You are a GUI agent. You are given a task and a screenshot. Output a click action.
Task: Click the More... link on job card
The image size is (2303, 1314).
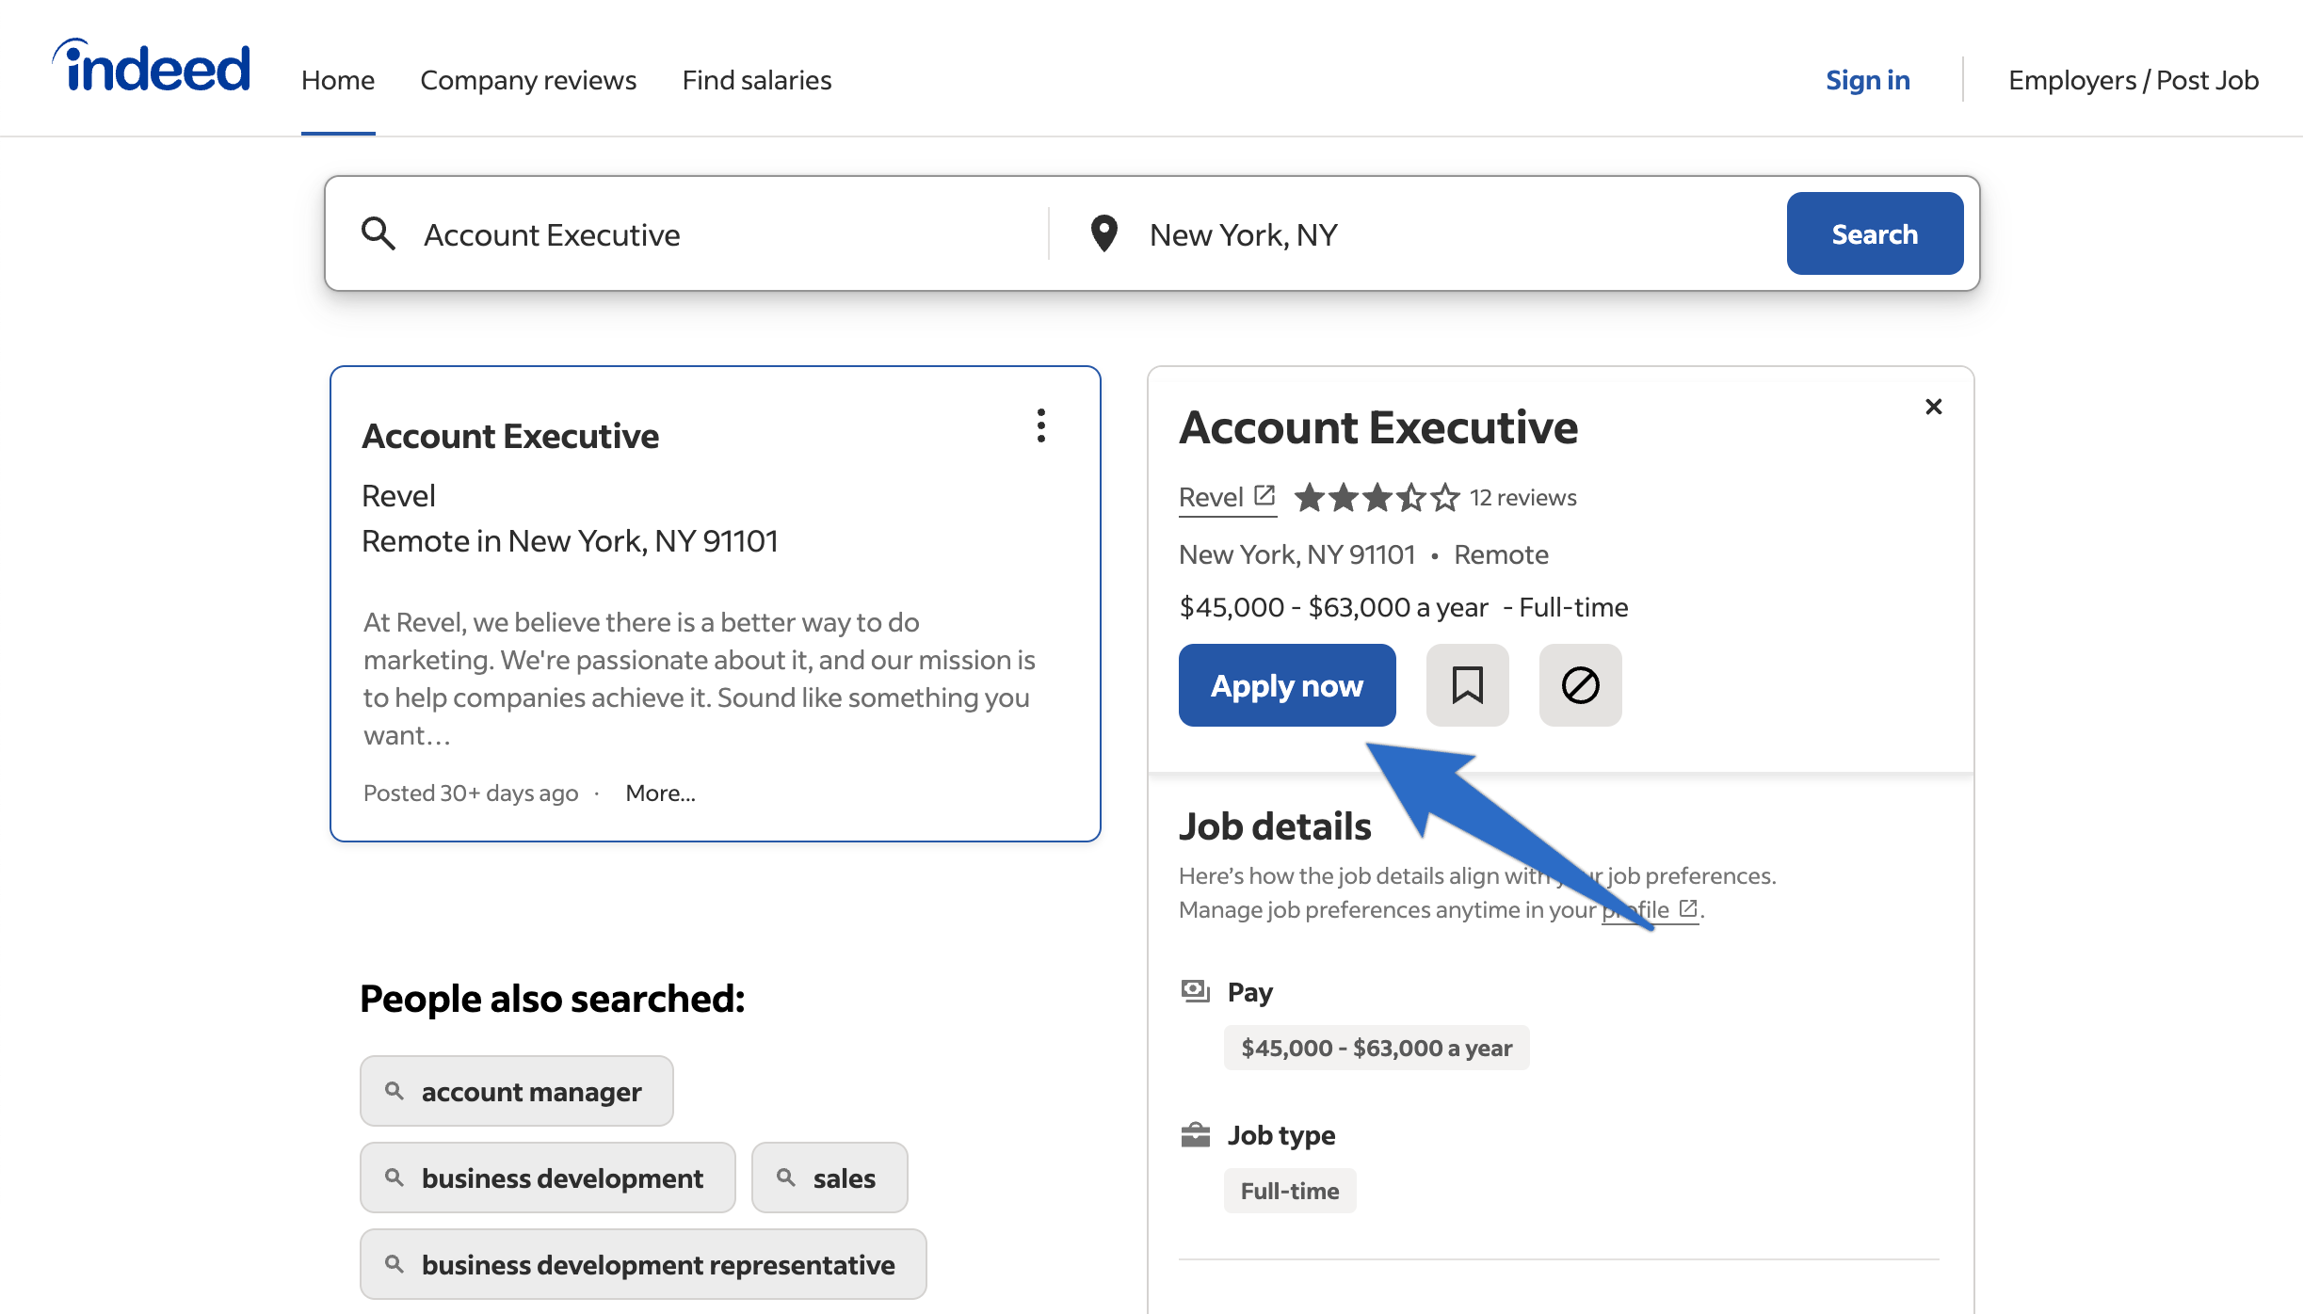coord(661,793)
